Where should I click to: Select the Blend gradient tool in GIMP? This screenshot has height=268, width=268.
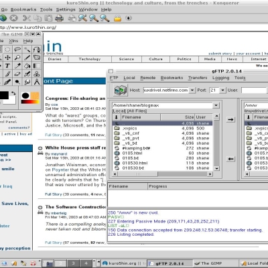pyautogui.click(x=37, y=66)
